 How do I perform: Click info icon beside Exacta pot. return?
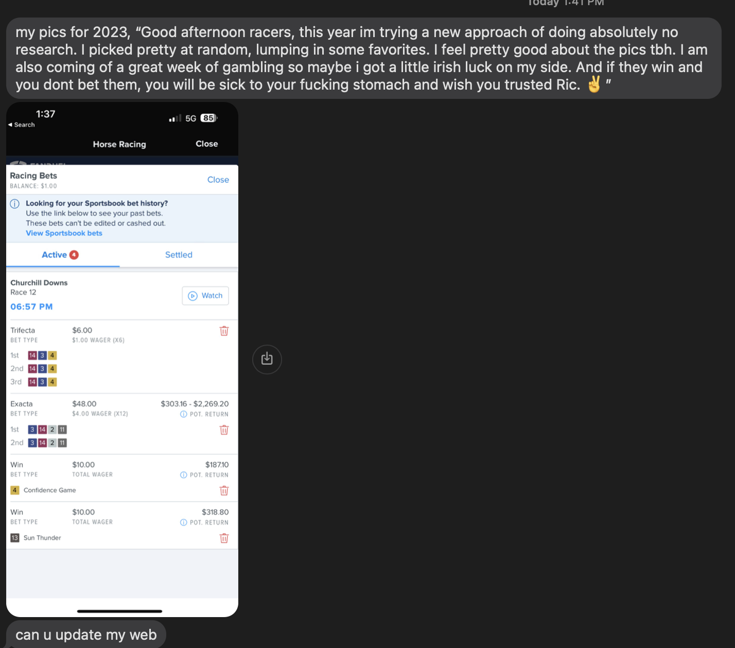coord(183,415)
